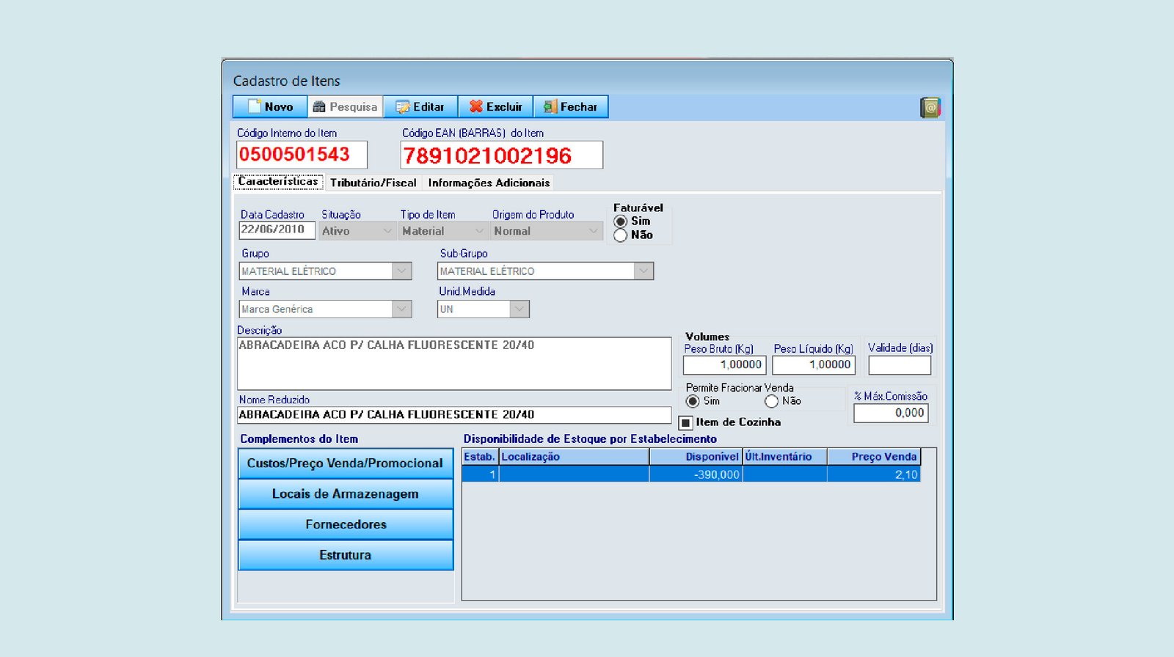The image size is (1174, 657).
Task: Select establishment 1 row cell
Action: 480,474
